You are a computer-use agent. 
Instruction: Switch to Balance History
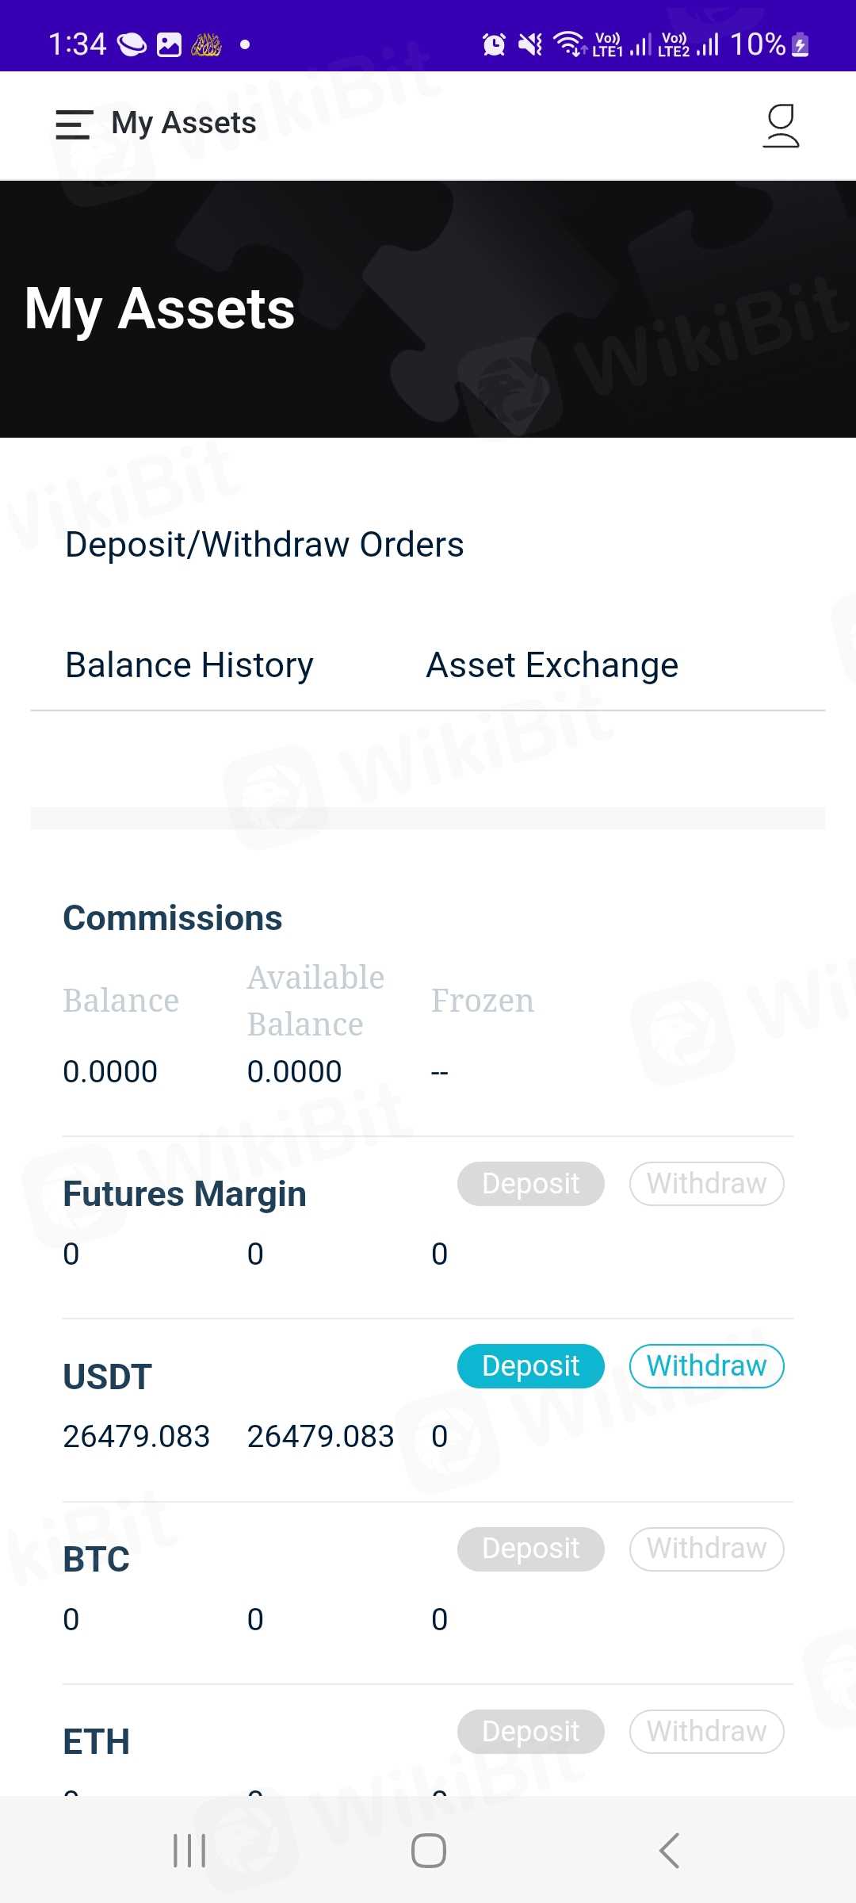189,665
